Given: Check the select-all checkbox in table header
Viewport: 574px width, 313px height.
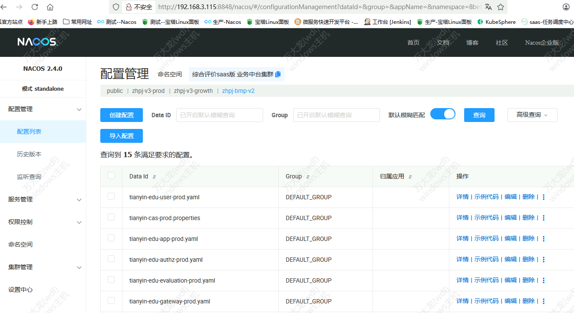Looking at the screenshot, I should 111,175.
